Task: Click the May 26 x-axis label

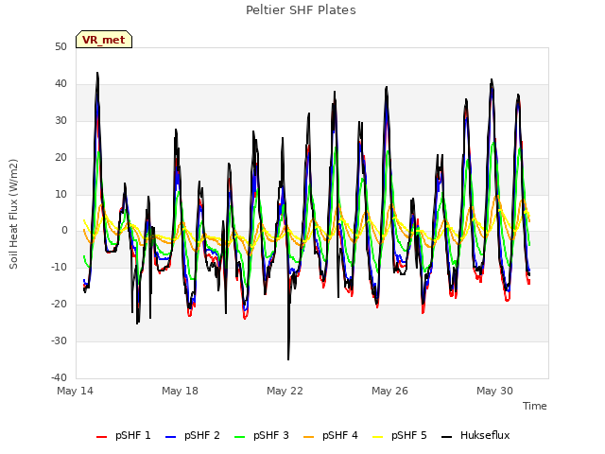Action: coord(390,391)
